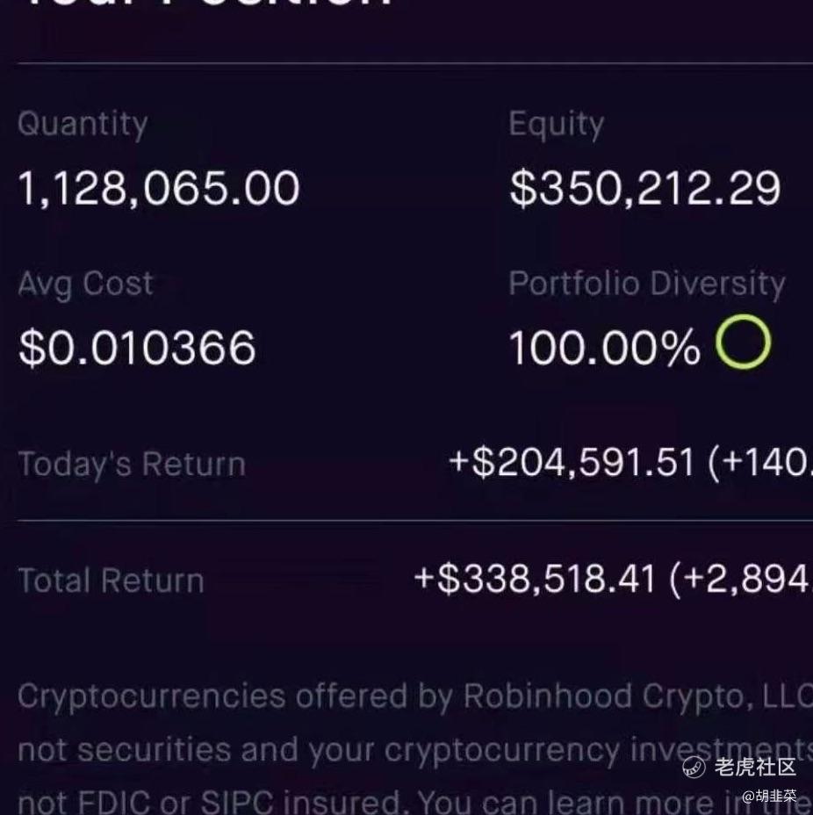Select the Avg Cost label
813x815 pixels.
pos(86,285)
